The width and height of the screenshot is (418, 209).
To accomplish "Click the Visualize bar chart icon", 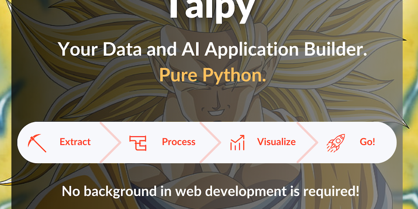I will (x=237, y=142).
